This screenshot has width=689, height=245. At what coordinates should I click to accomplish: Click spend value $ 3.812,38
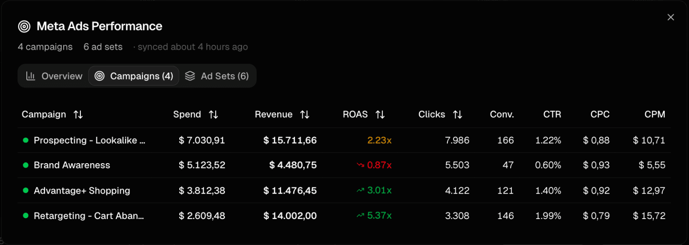coord(202,190)
